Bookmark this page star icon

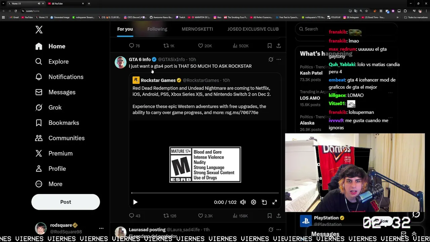366,11
